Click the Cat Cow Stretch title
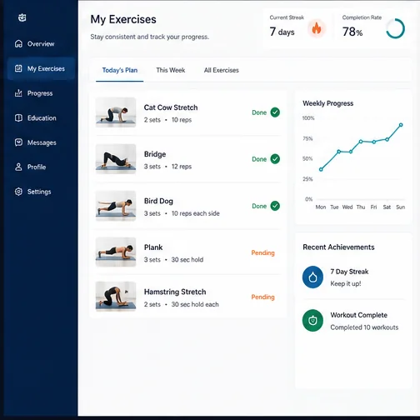This screenshot has width=420, height=420. tap(171, 107)
